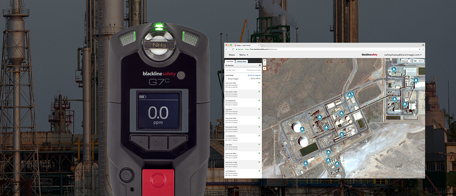The image size is (456, 196).
Task: Expand the Menu dropdown
Action: click(244, 55)
